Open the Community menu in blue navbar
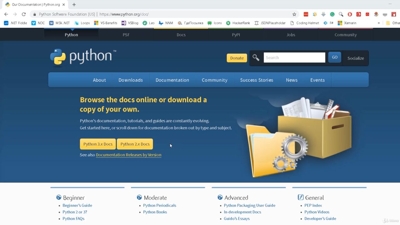This screenshot has width=400, height=225. tap(215, 80)
